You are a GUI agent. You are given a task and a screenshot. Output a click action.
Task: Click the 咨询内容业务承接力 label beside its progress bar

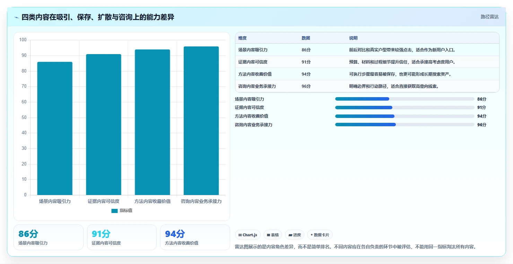coord(253,125)
